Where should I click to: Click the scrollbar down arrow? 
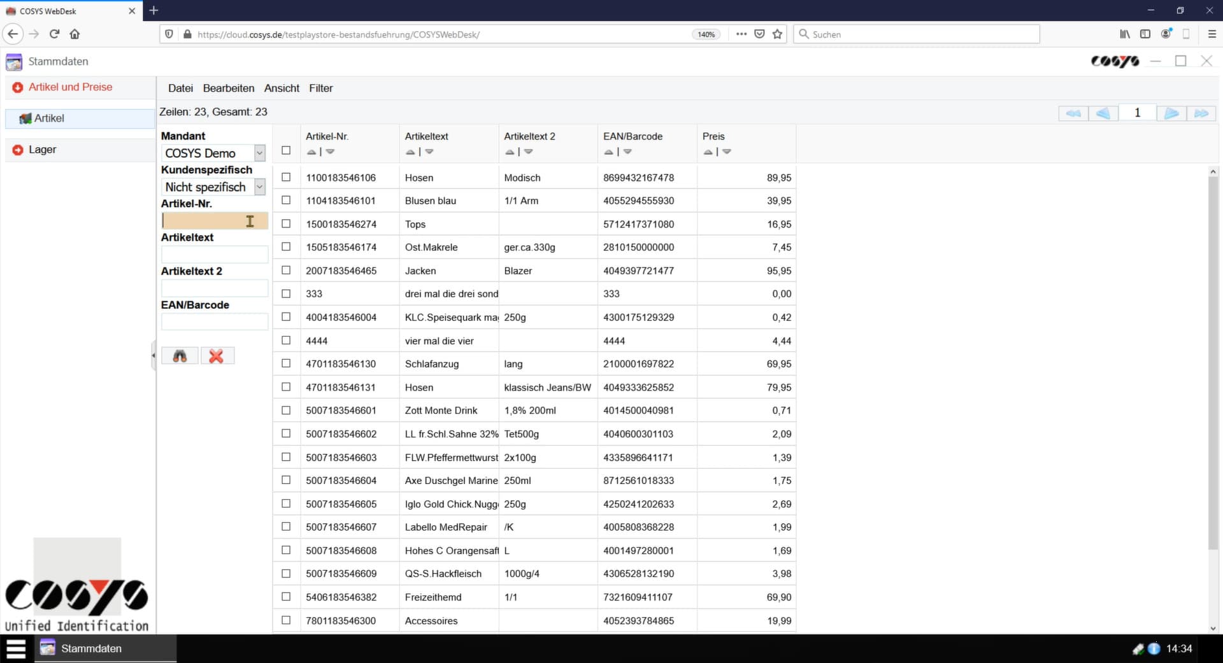pos(1213,629)
